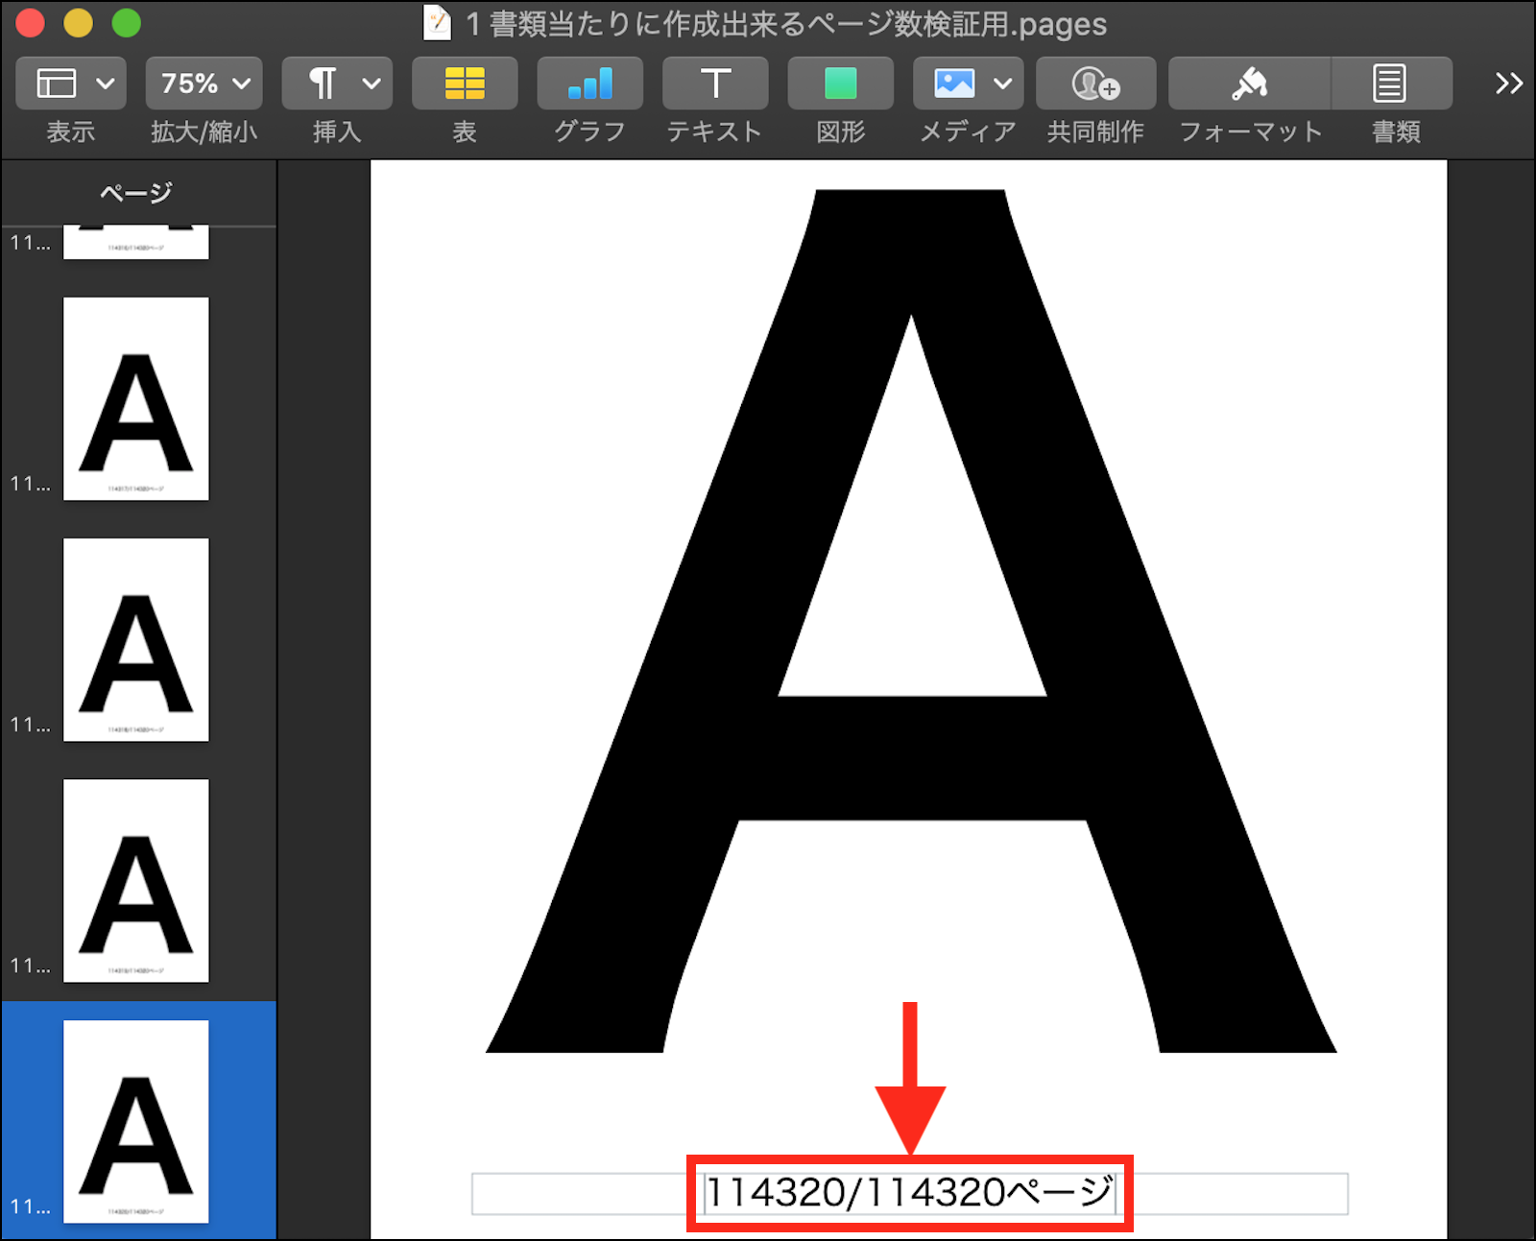Select the highlighted last page thumbnail
Image resolution: width=1536 pixels, height=1241 pixels.
pos(136,1121)
